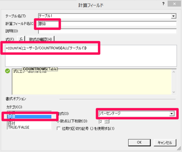182x152 pixels.
Task: Click the message box scroll up arrow
Action: (174, 72)
